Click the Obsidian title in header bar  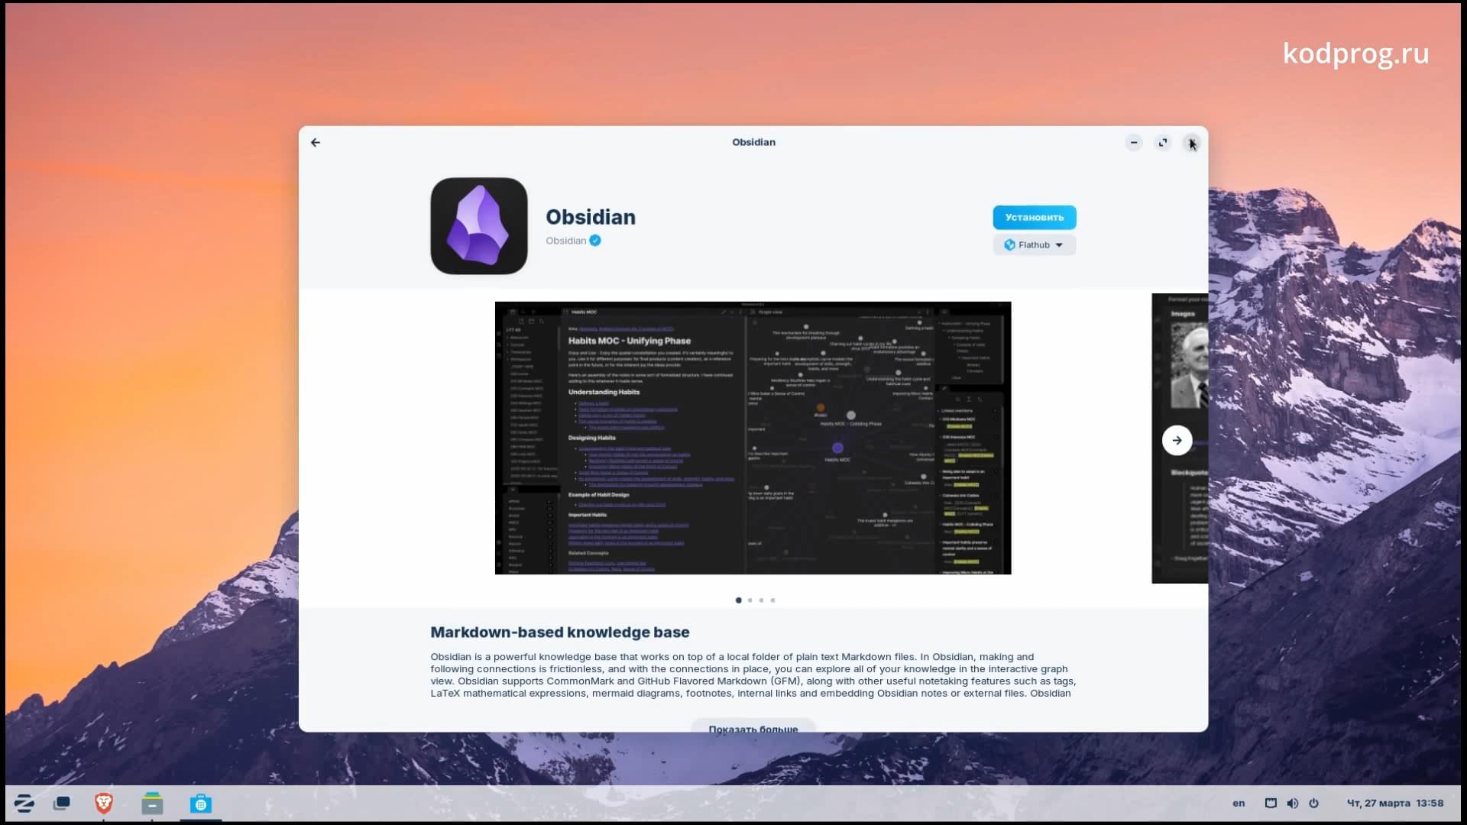[x=753, y=142]
